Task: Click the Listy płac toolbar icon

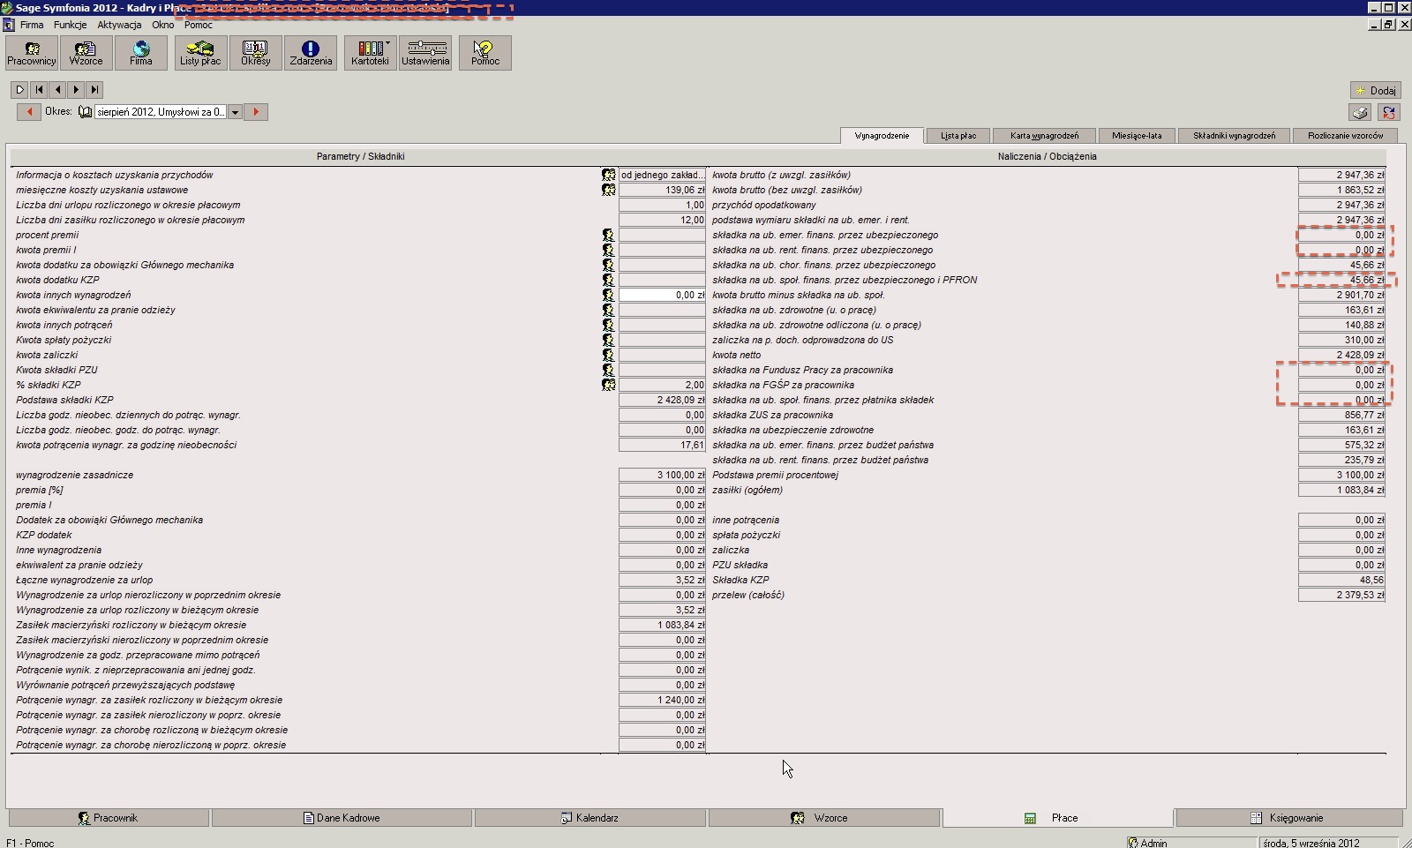Action: pyautogui.click(x=200, y=53)
